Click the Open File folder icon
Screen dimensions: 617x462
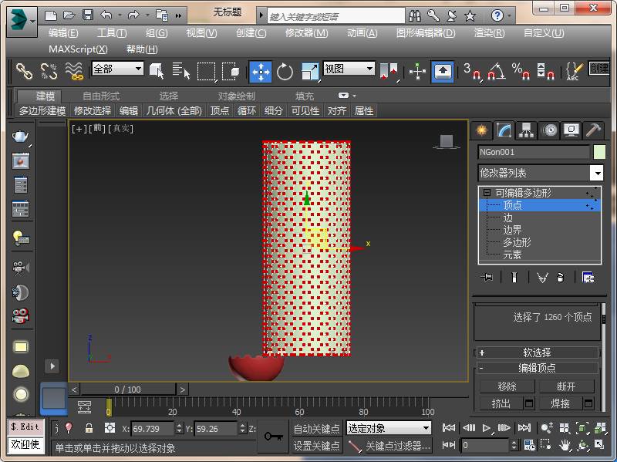pyautogui.click(x=69, y=15)
